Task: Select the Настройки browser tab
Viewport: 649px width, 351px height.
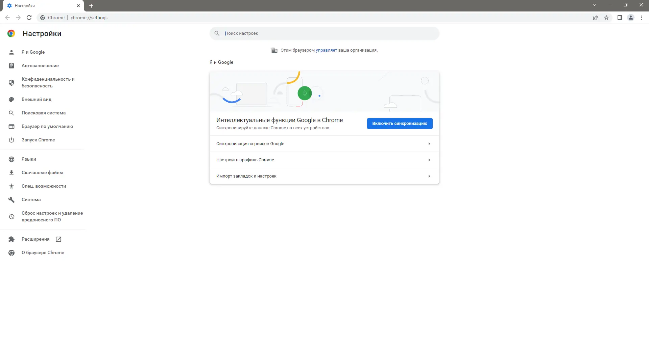Action: pyautogui.click(x=43, y=6)
